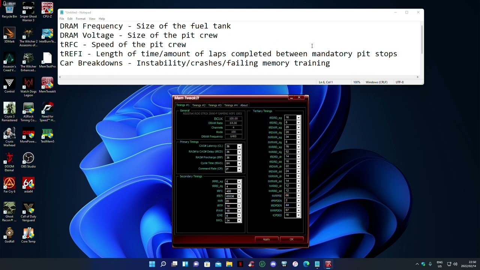Viewport: 480px width, 270px height.
Task: Select the 3DMark desktop icon
Action: pyautogui.click(x=9, y=35)
